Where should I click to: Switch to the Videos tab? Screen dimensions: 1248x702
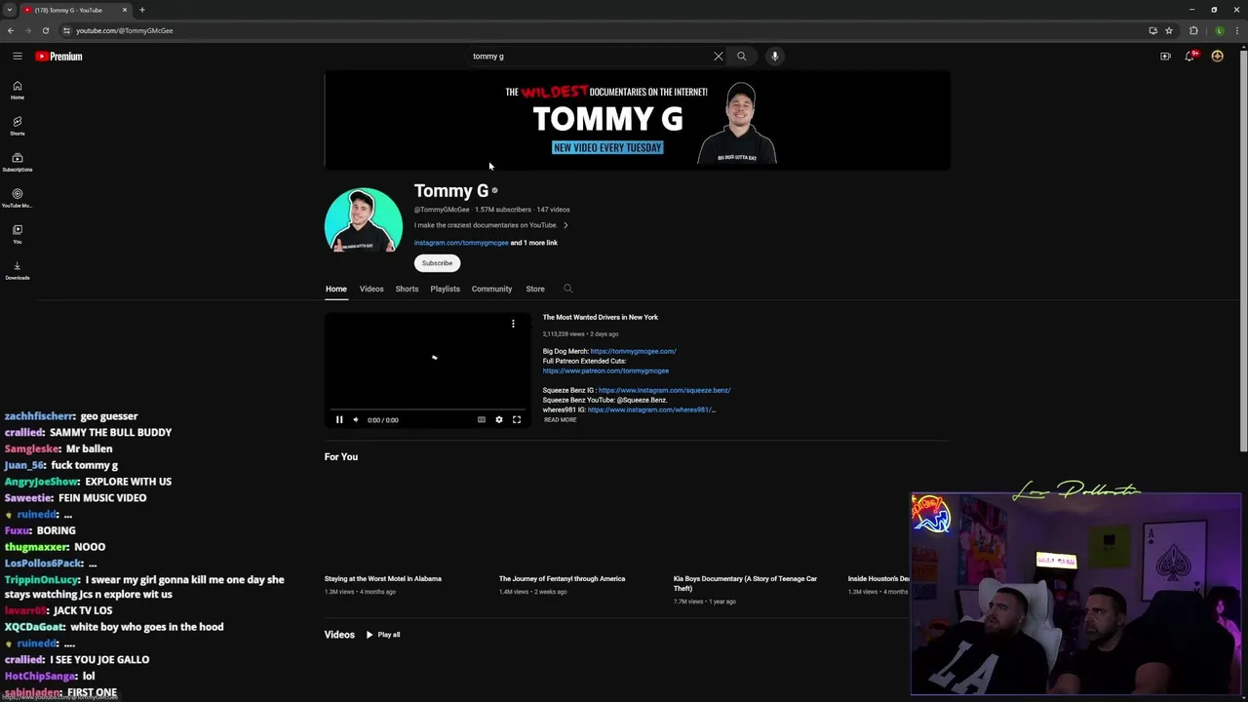coord(371,289)
